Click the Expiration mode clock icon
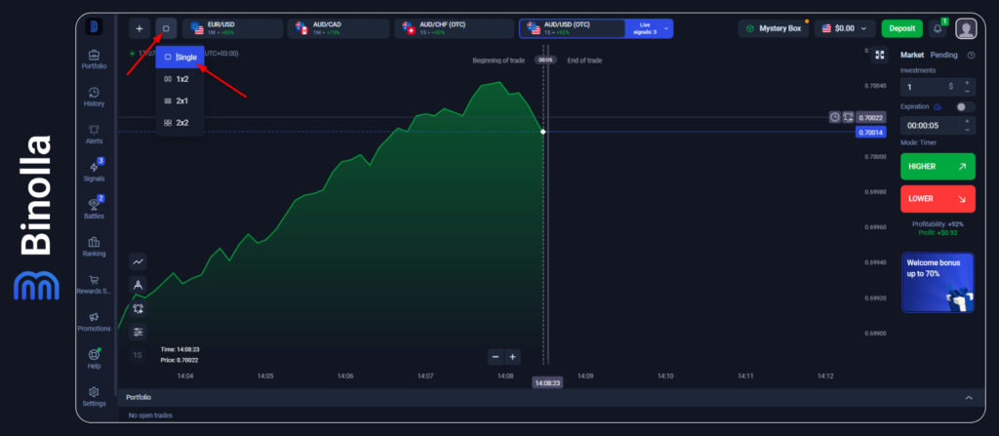Viewport: 999px width, 436px height. (938, 107)
